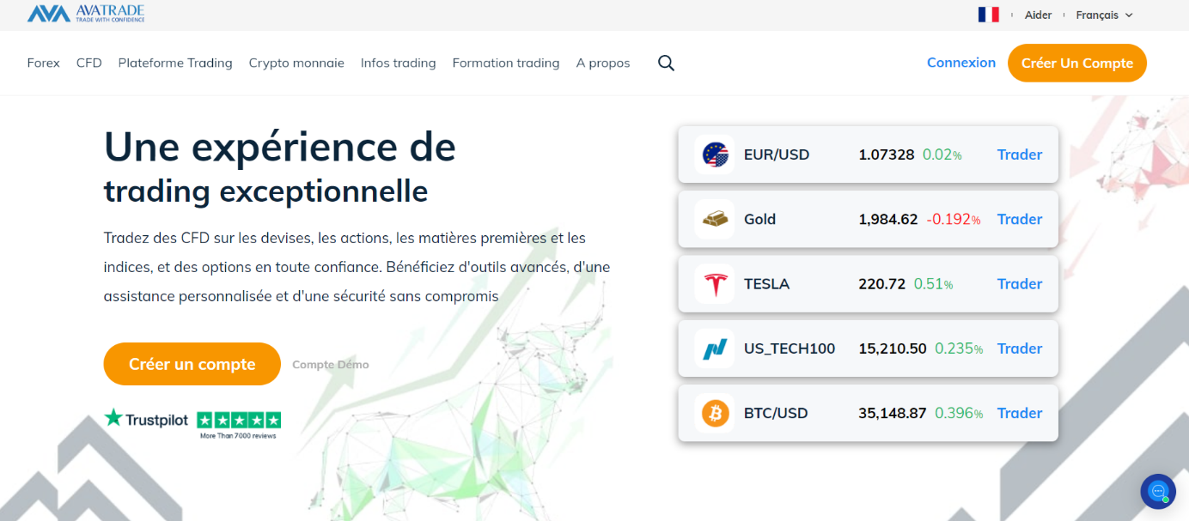The image size is (1189, 521).
Task: Click the AvaTrade logo
Action: 84,13
